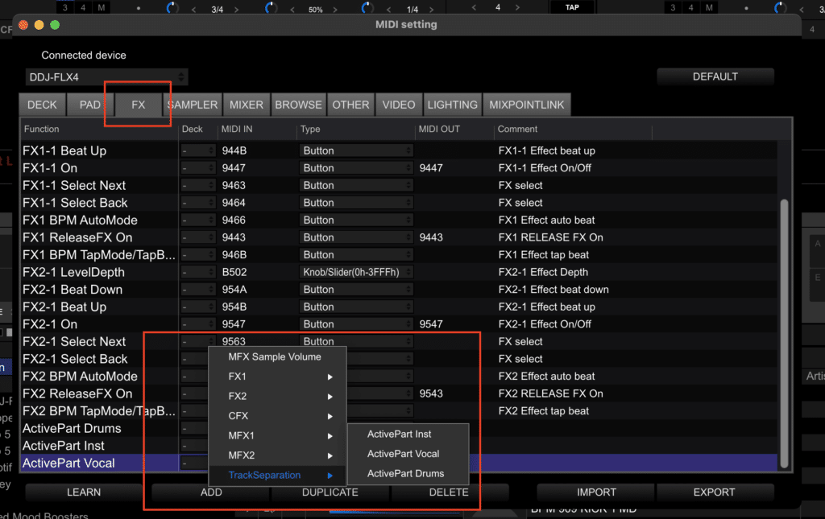This screenshot has width=825, height=519.
Task: Open the Type dropdown for FX2-1 LevelDepth
Action: (x=356, y=271)
